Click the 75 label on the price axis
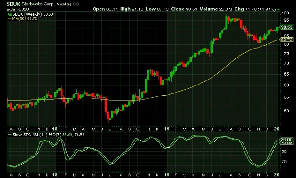Viewport: 296px width, 178px height. (x=286, y=54)
